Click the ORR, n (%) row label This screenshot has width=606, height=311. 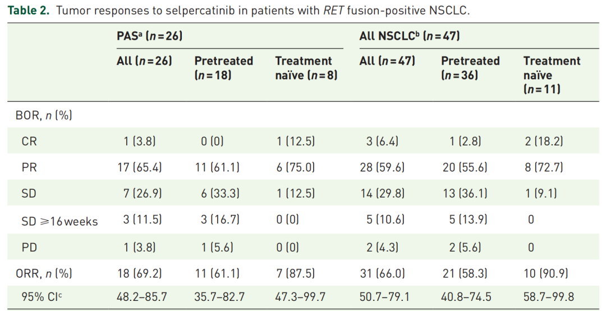pyautogui.click(x=44, y=273)
